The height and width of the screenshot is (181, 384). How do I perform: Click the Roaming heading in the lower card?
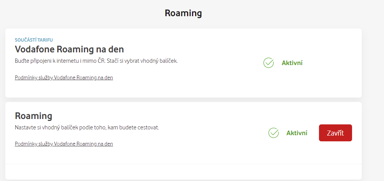33,116
